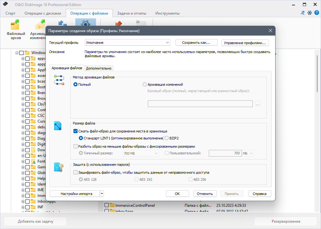This screenshot has height=229, width=321.
Task: Click the Файловый архив ribbon icon
Action: tap(15, 25)
